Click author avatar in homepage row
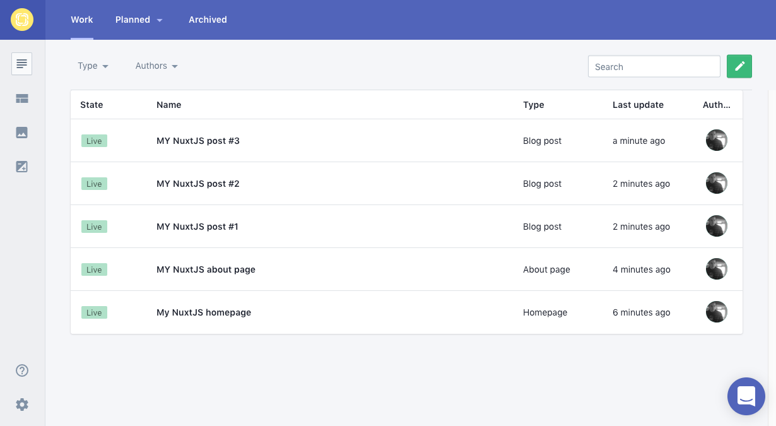Screen dimensions: 776x426 [x=717, y=312]
